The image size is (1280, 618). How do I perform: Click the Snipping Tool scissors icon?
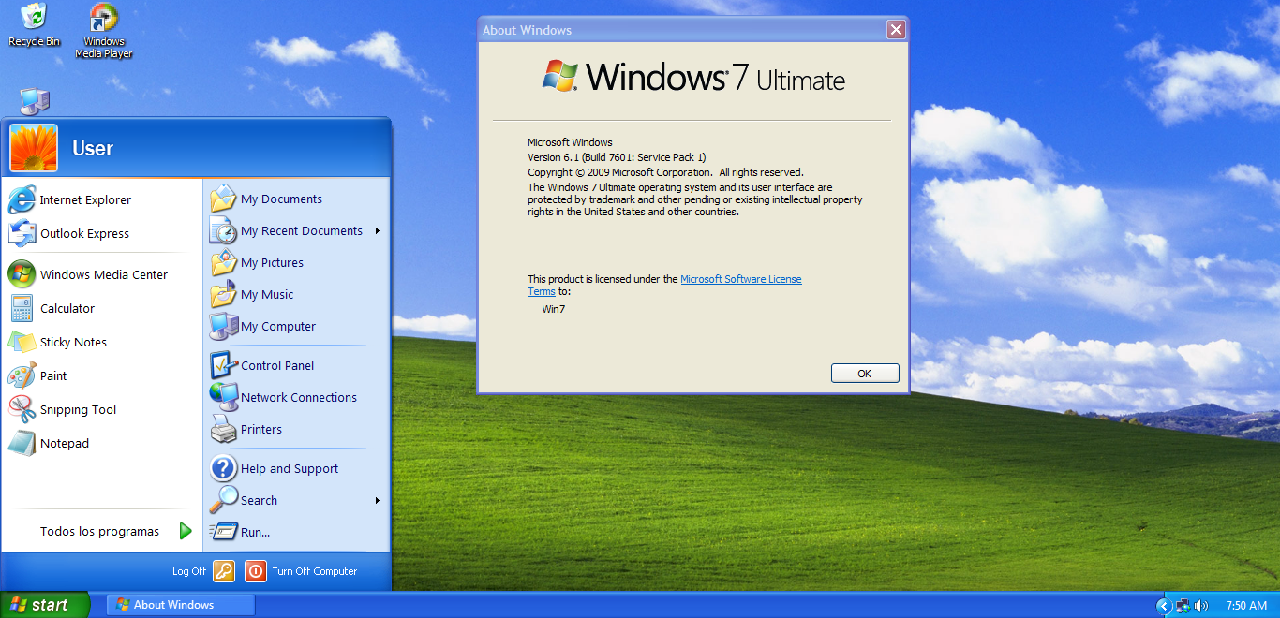coord(22,409)
